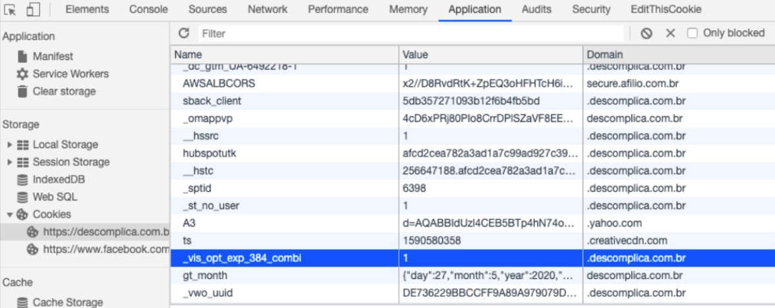Click the Web SQL database icon
775x308 pixels.
pos(22,197)
